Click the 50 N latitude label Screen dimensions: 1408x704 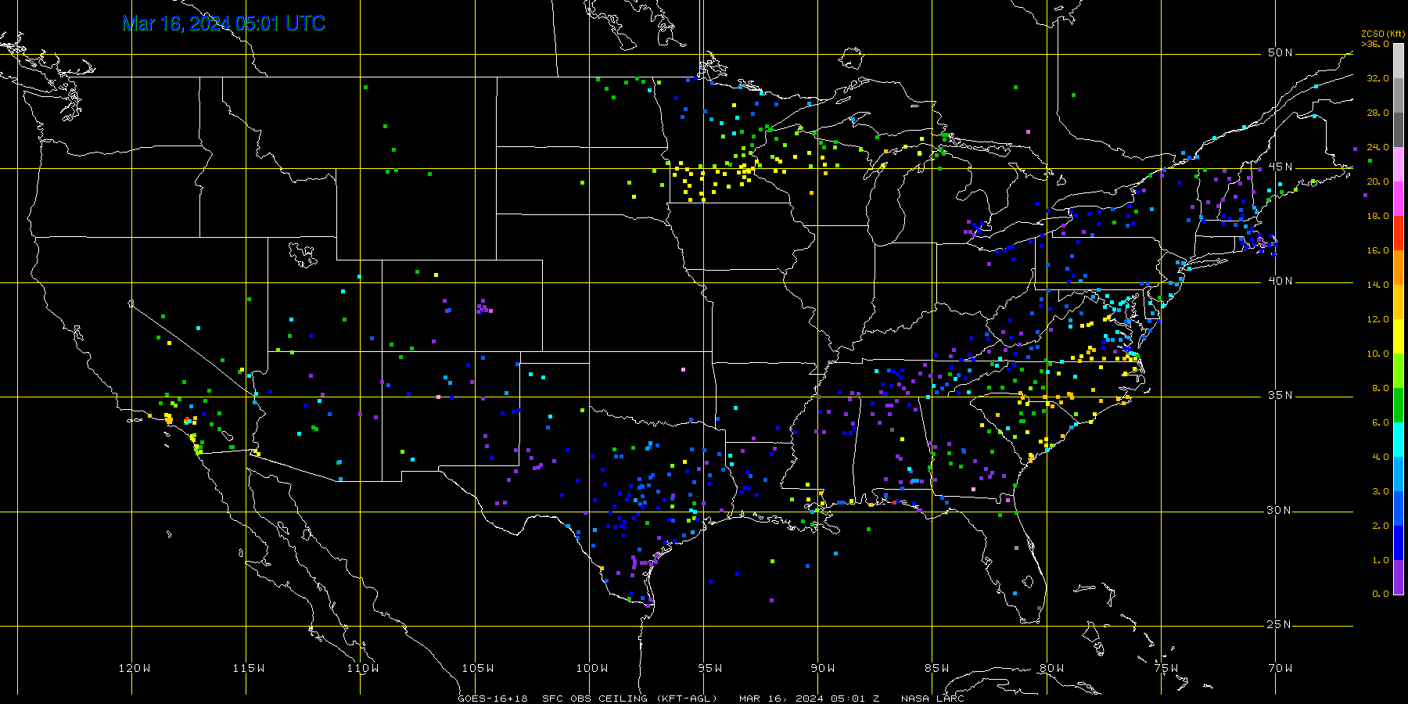(x=1280, y=52)
